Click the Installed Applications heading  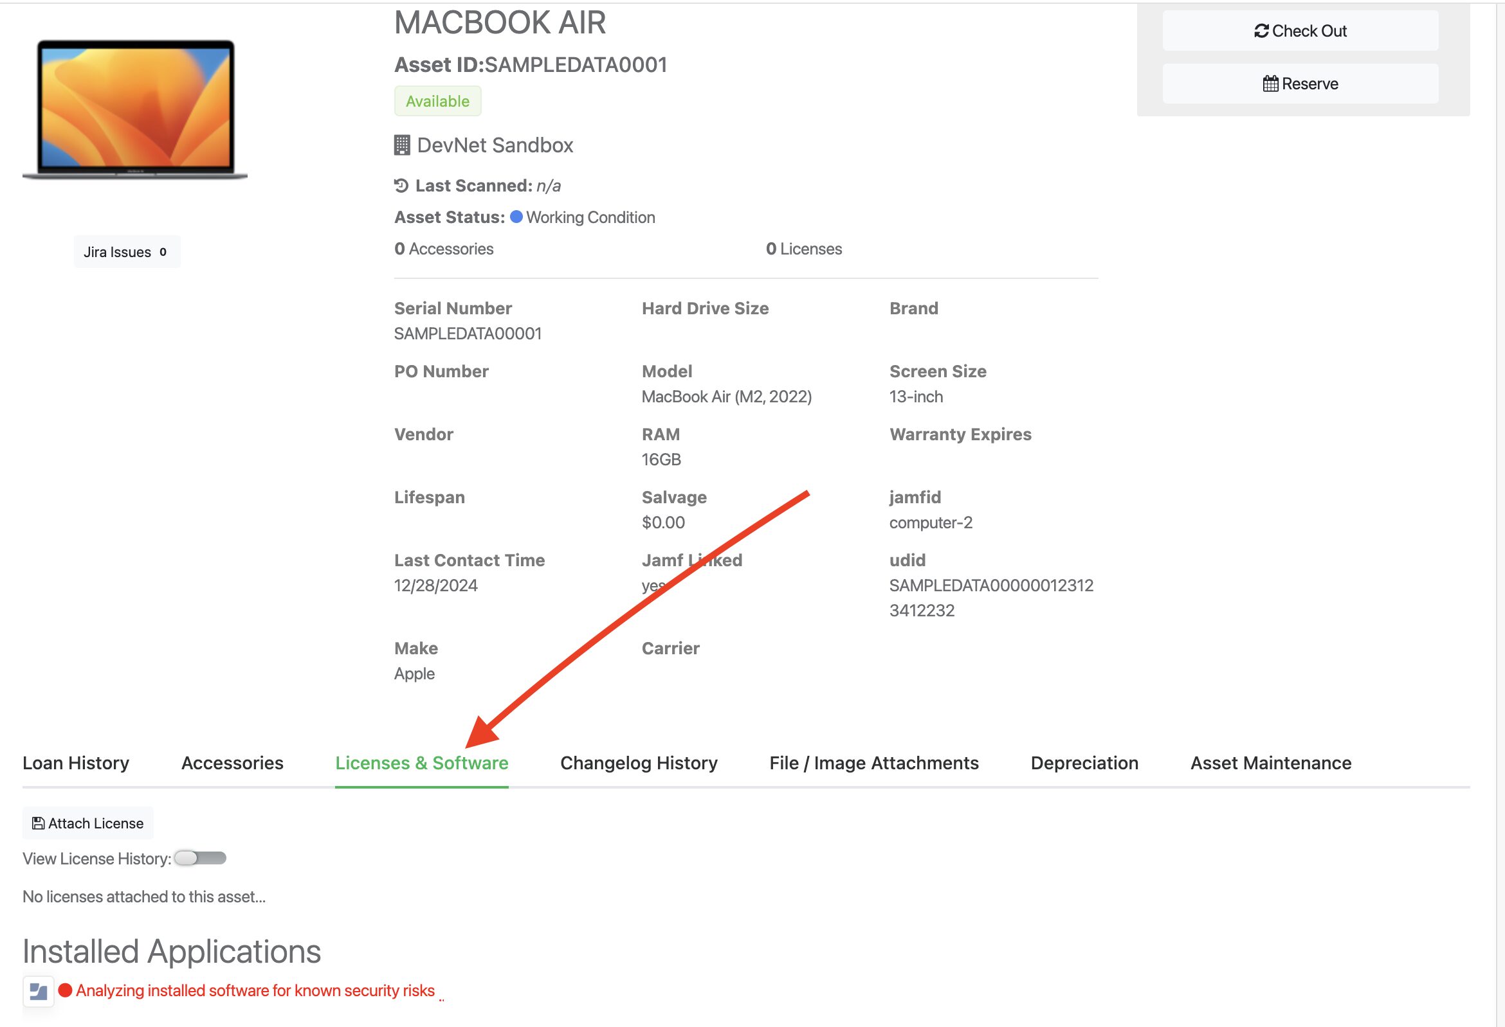(172, 951)
